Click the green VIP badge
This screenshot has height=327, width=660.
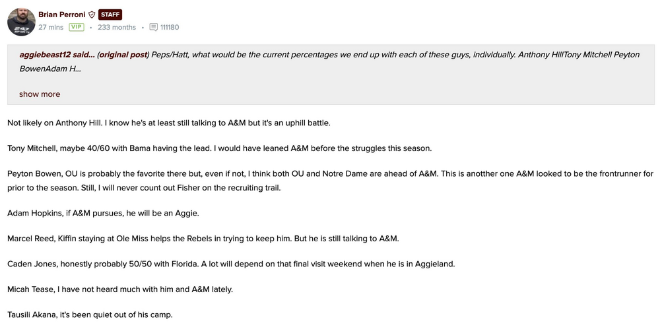(x=77, y=27)
